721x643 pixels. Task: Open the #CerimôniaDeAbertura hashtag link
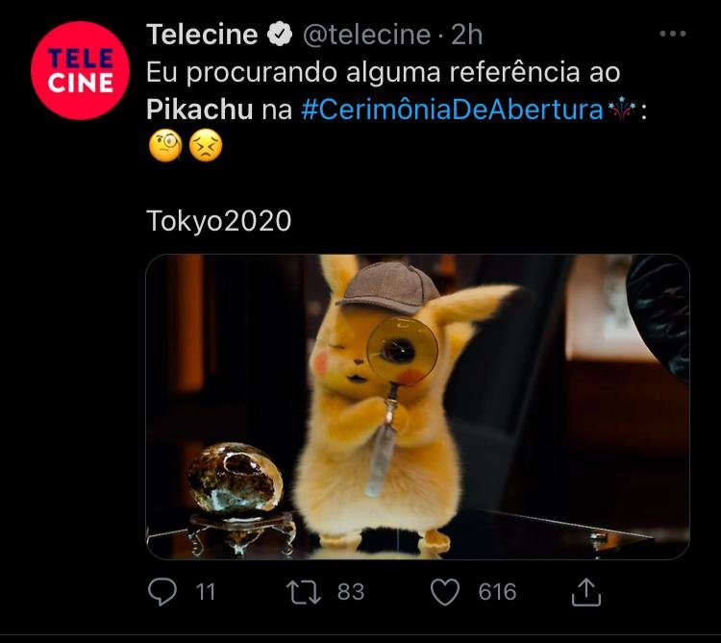[452, 110]
